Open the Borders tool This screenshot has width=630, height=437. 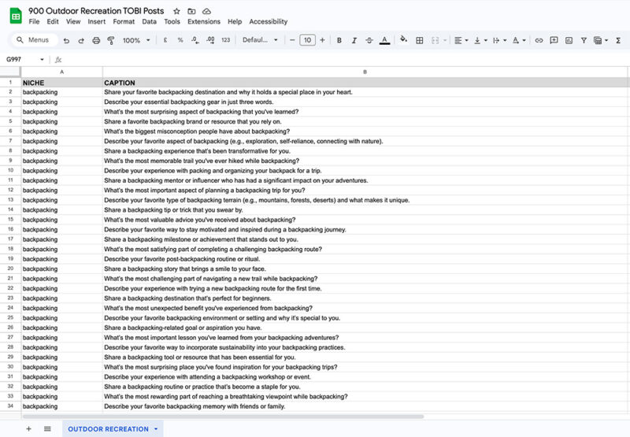420,40
